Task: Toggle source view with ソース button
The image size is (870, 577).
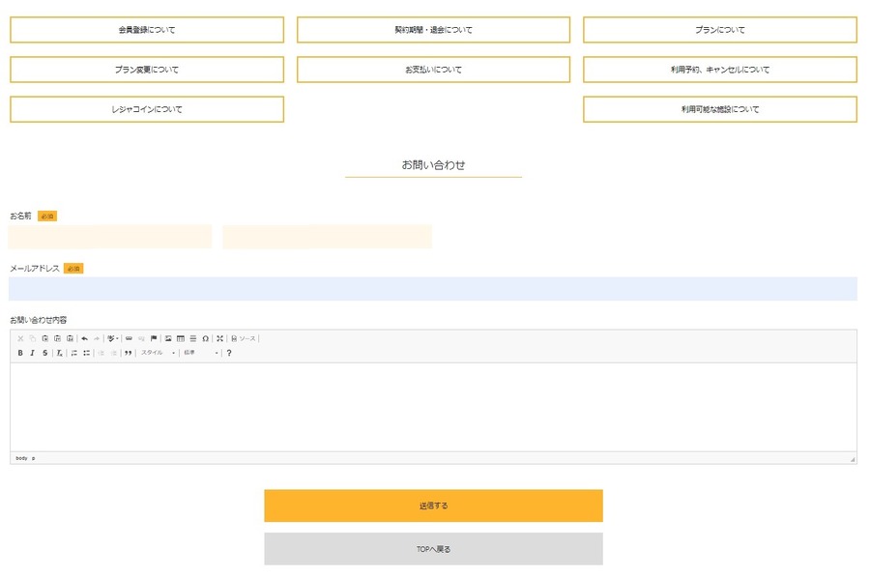Action: [x=244, y=338]
